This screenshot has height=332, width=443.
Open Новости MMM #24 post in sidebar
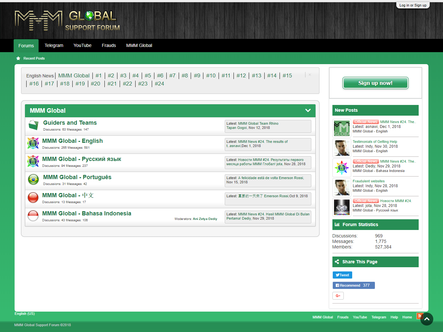click(396, 201)
